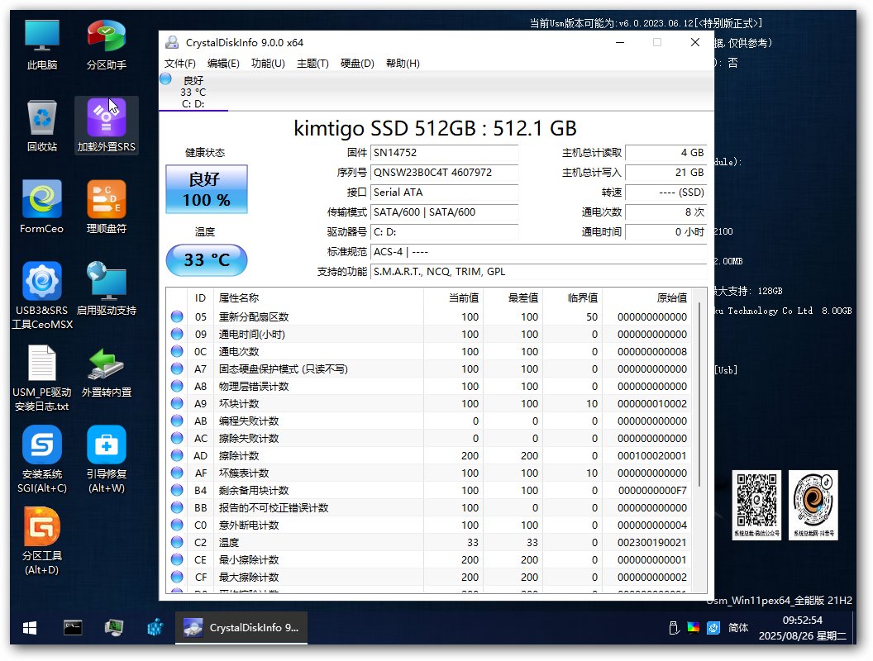Open the 主题(T) menu
The width and height of the screenshot is (873, 661).
312,64
